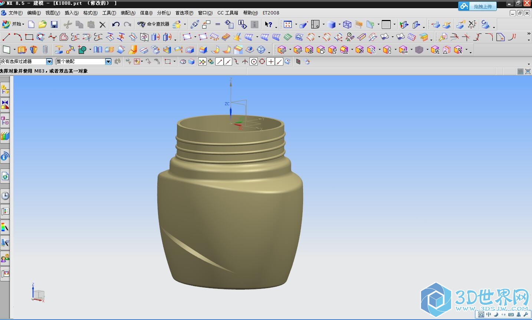Click the What's This help cursor icon
Screen dimensions: 532x320
pyautogui.click(x=268, y=24)
